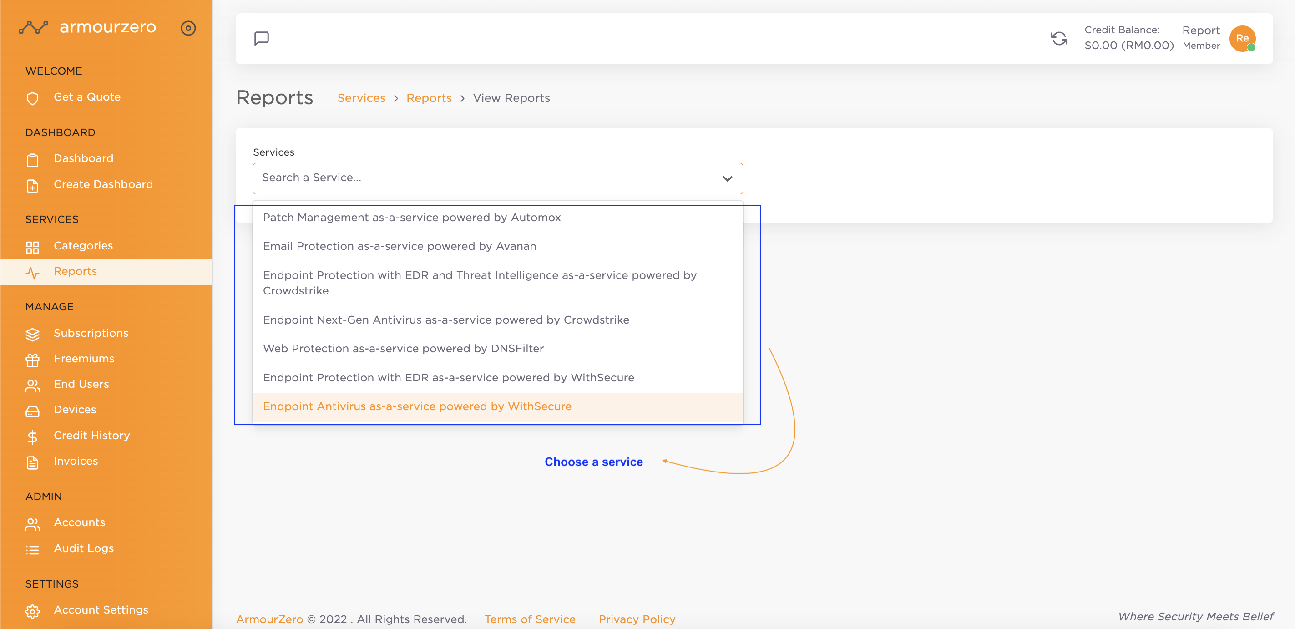Click the Dashboard clipboard icon
Image resolution: width=1295 pixels, height=629 pixels.
[33, 160]
